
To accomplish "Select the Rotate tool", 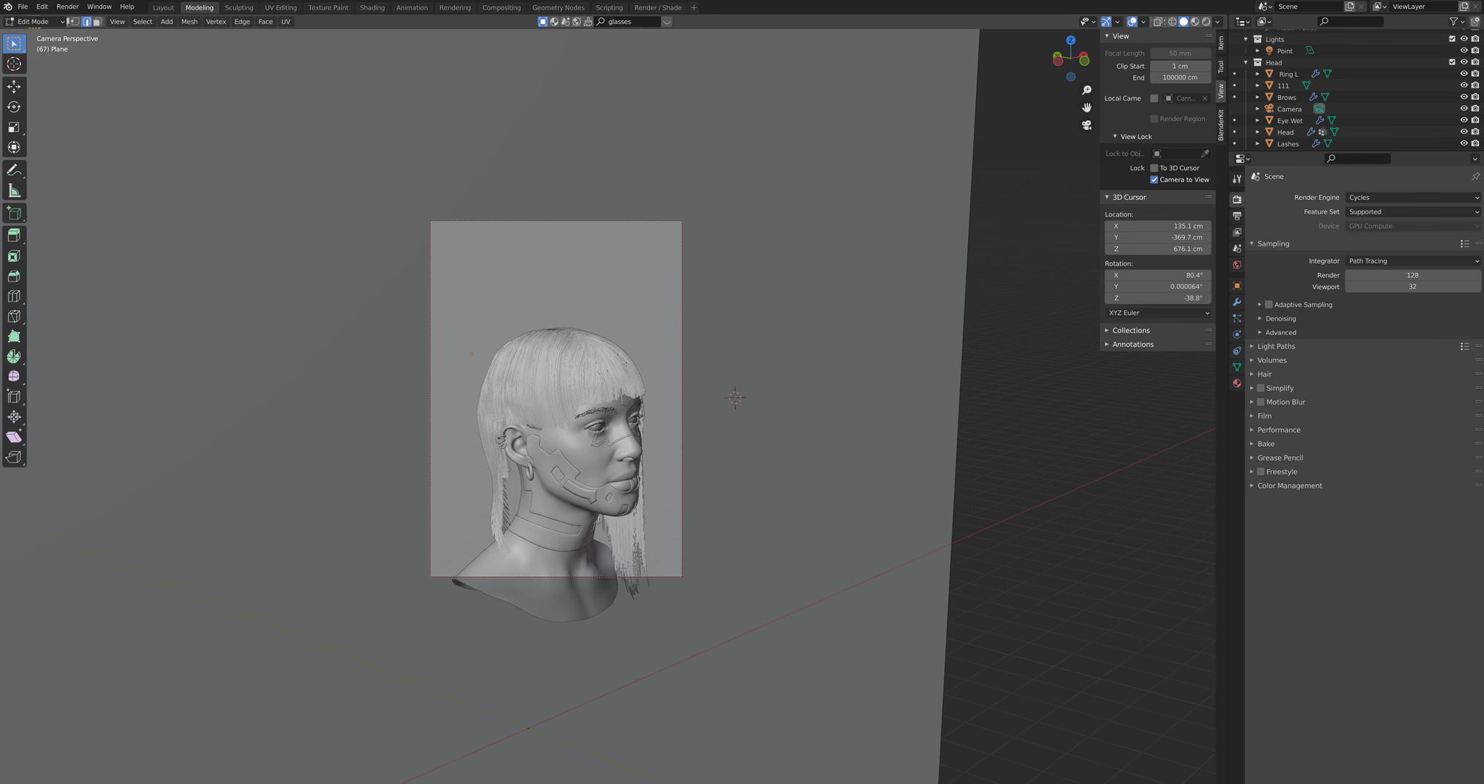I will pyautogui.click(x=14, y=106).
